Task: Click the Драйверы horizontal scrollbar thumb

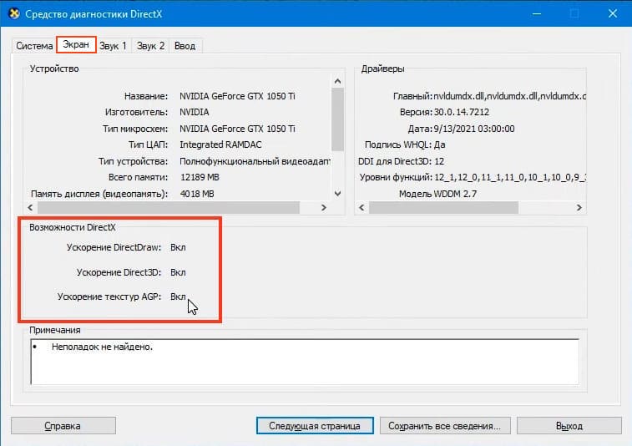Action: pyautogui.click(x=444, y=208)
